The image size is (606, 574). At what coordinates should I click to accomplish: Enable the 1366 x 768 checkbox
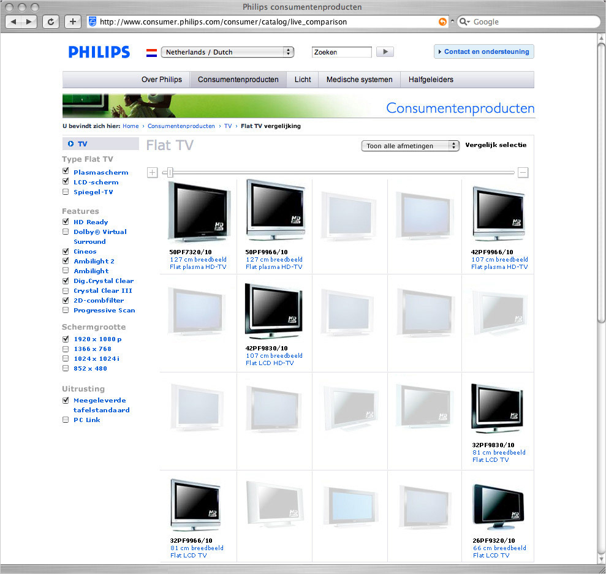pyautogui.click(x=66, y=349)
